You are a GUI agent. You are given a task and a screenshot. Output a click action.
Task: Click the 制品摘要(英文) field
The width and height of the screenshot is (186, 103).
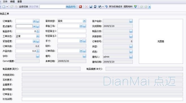[51, 69]
